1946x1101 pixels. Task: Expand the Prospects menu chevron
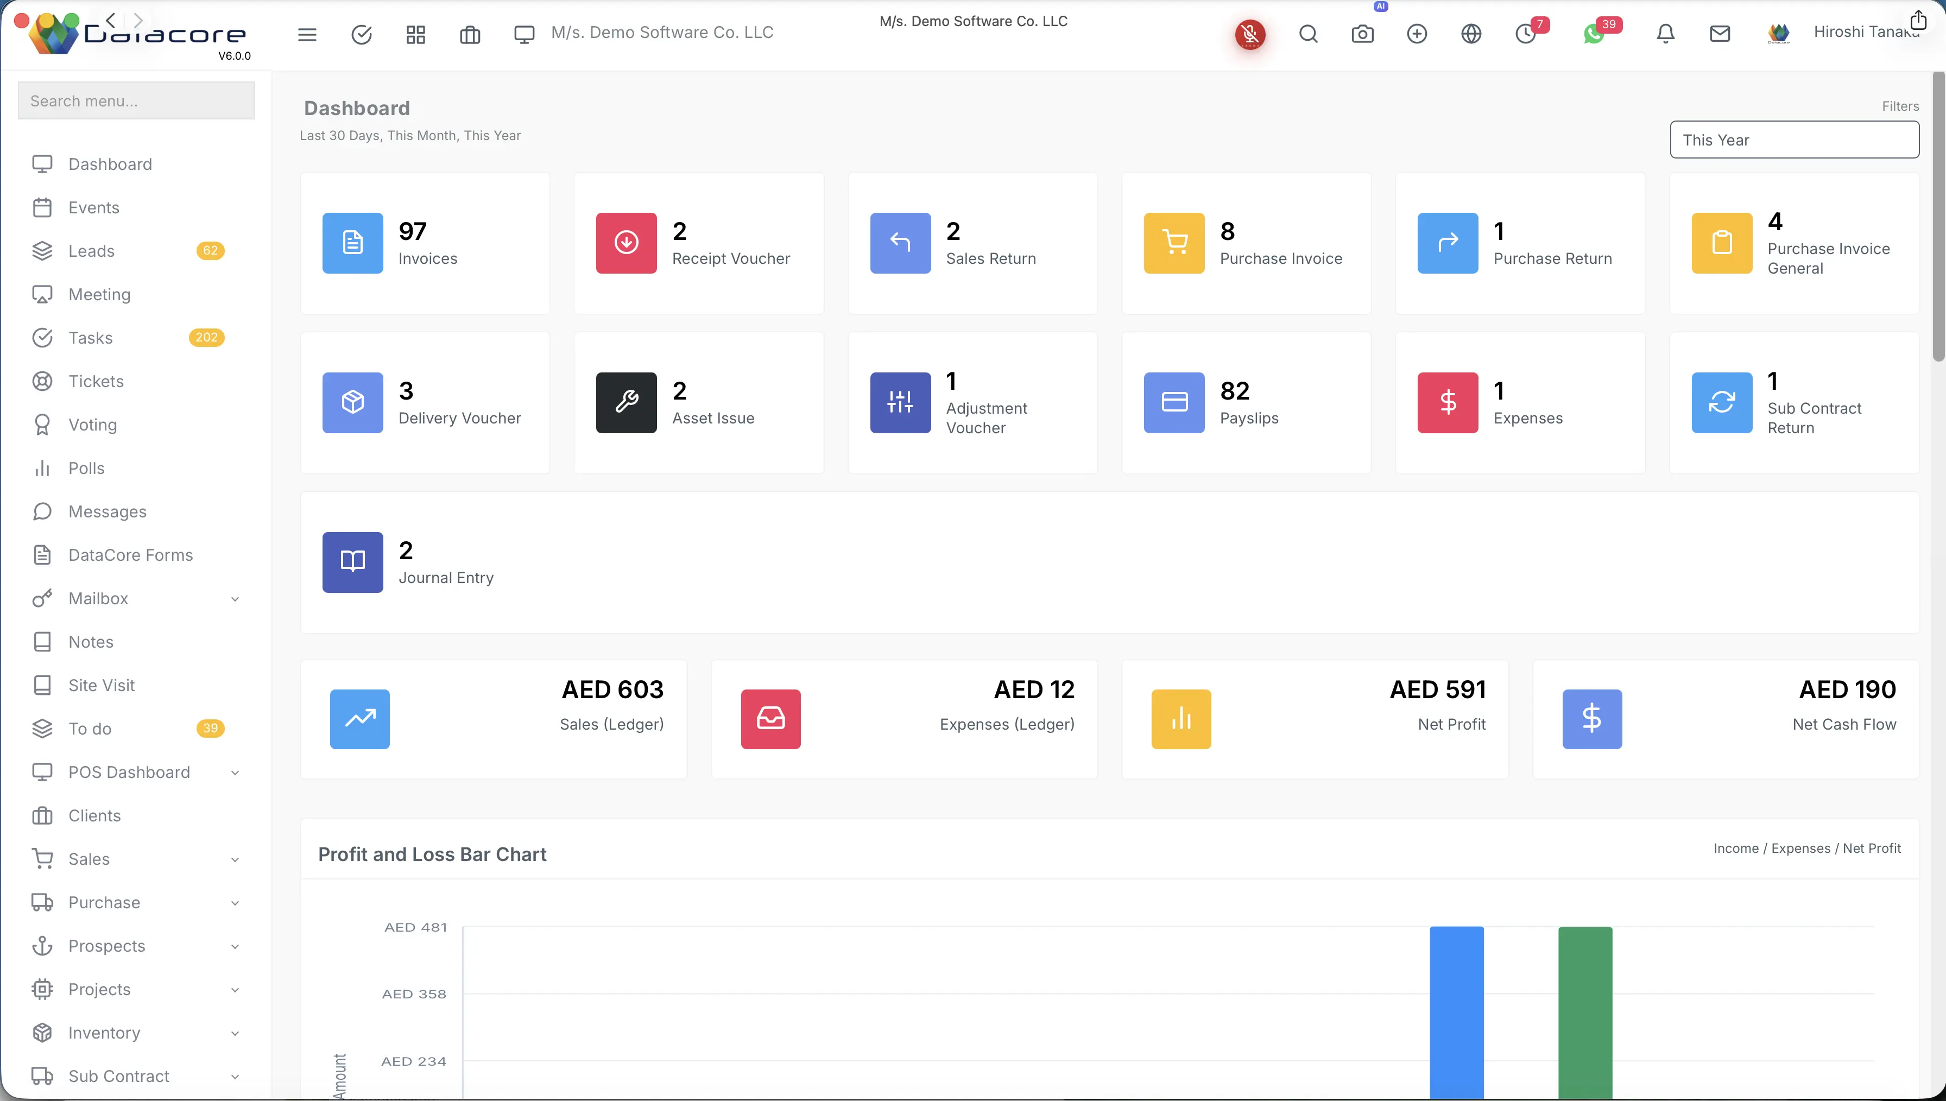[x=235, y=947]
